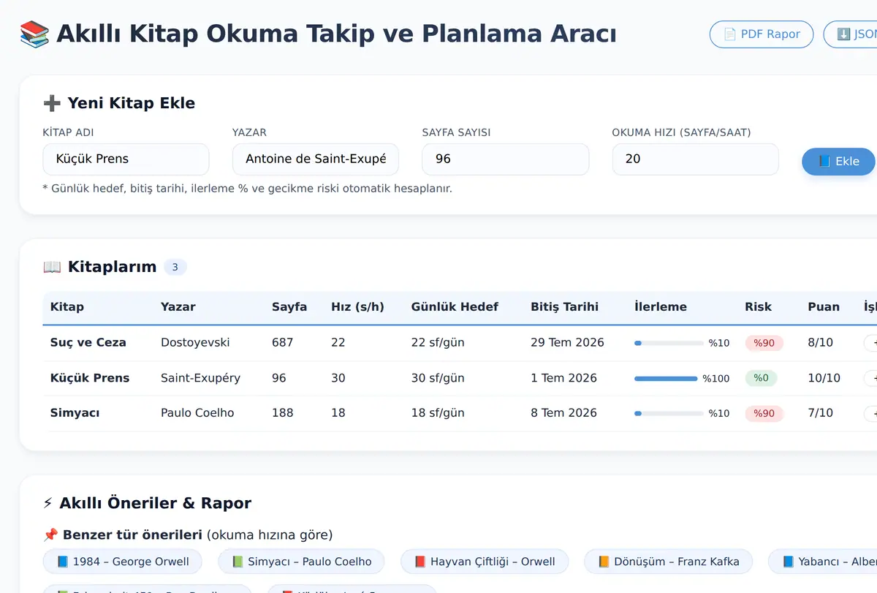Click the PDF Rapor button
The width and height of the screenshot is (877, 593).
click(762, 34)
